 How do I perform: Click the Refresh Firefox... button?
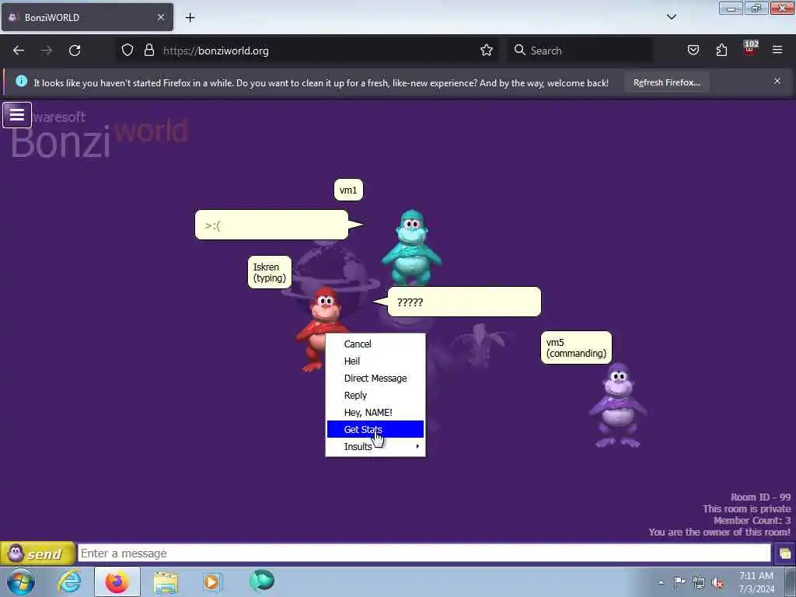point(666,82)
